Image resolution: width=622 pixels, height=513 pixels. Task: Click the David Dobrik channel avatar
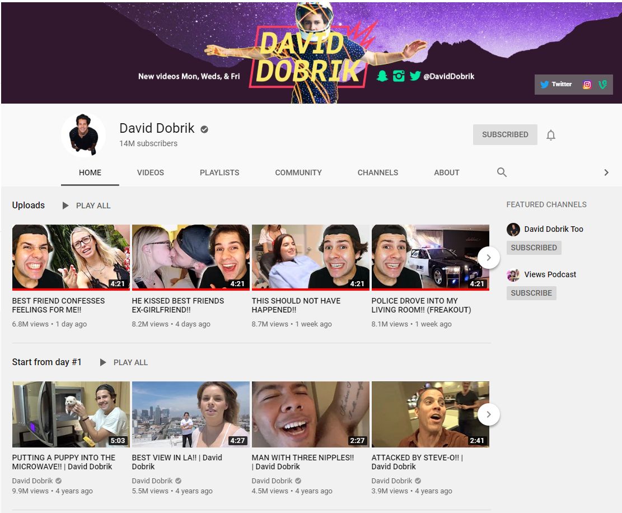[83, 135]
